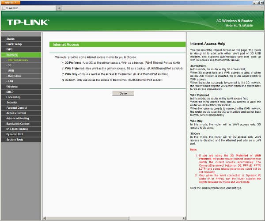
Task: Maximize the browser window
Action: 258,3
